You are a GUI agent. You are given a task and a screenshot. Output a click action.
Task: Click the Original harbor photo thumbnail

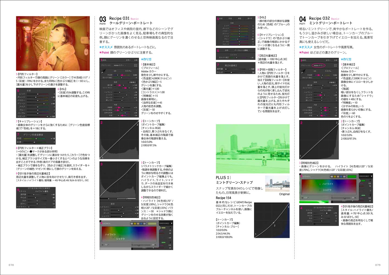[x=277, y=183]
